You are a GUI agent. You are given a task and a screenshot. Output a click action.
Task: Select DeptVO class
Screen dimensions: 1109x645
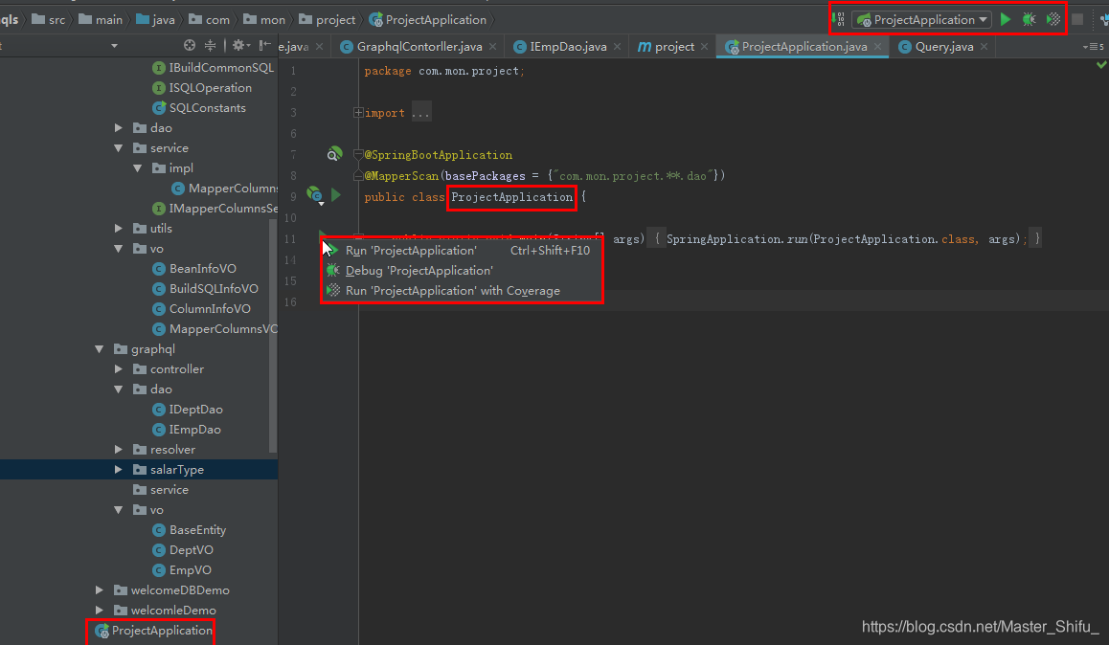(x=183, y=549)
